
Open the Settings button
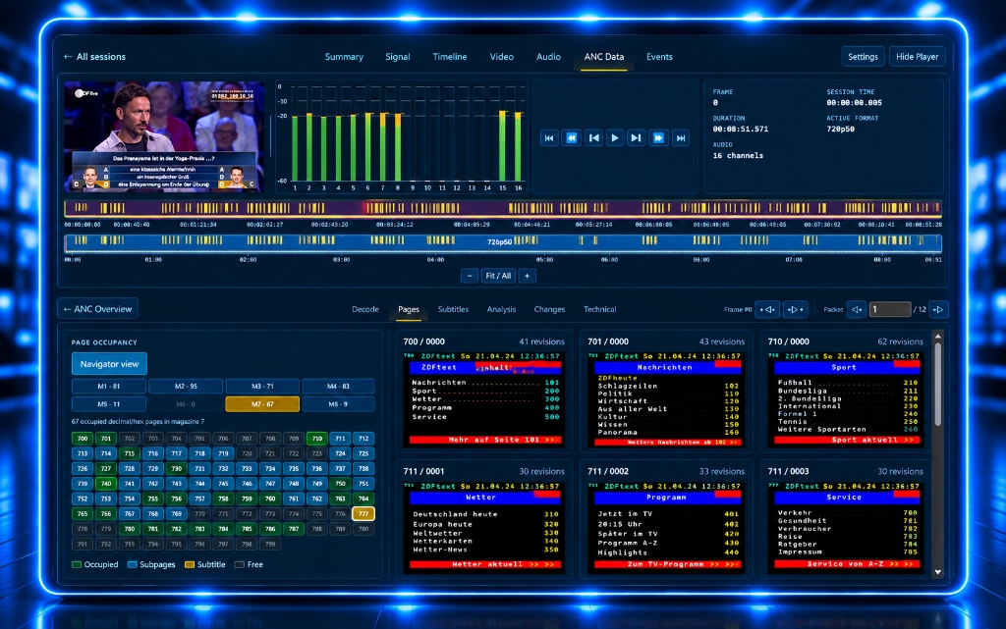pos(863,56)
